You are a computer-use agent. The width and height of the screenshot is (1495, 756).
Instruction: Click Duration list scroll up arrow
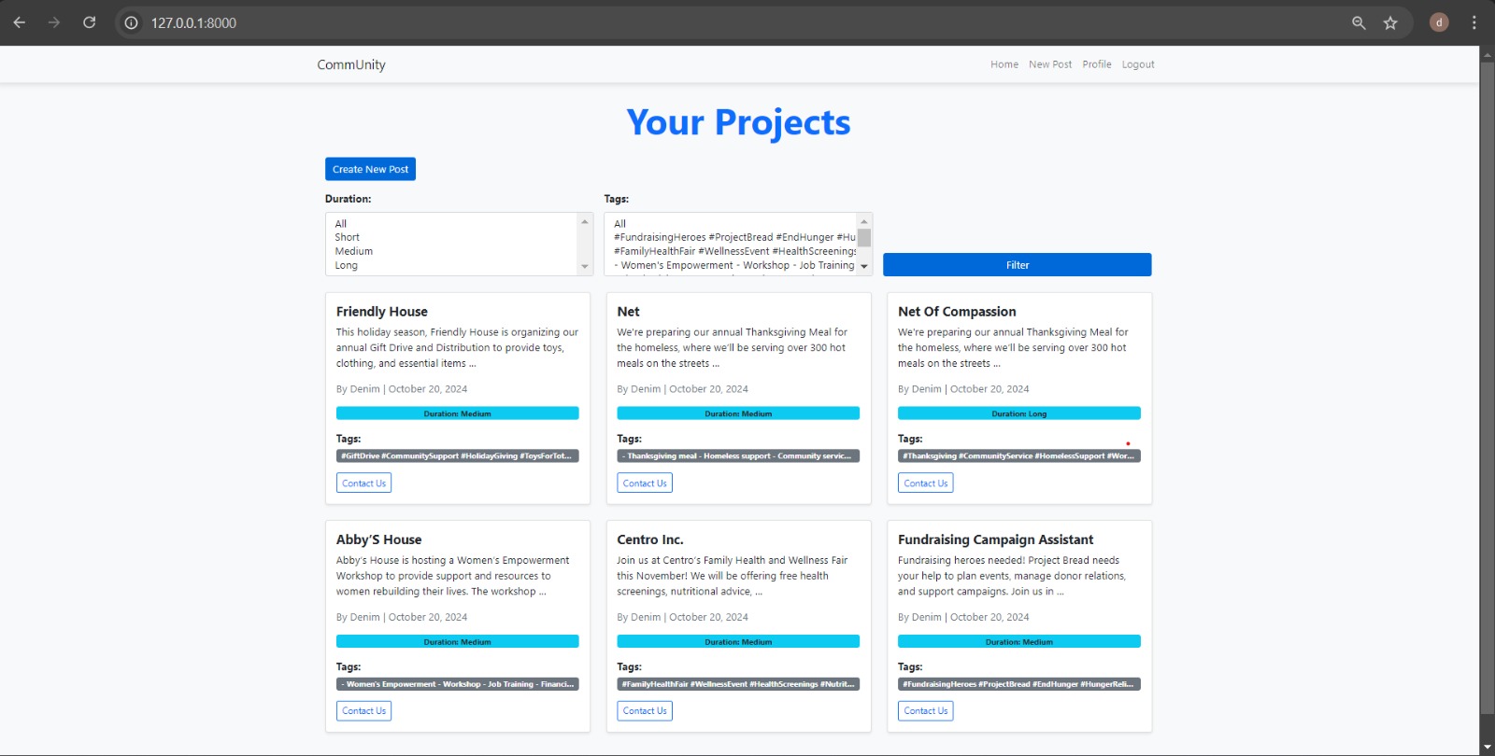click(585, 221)
